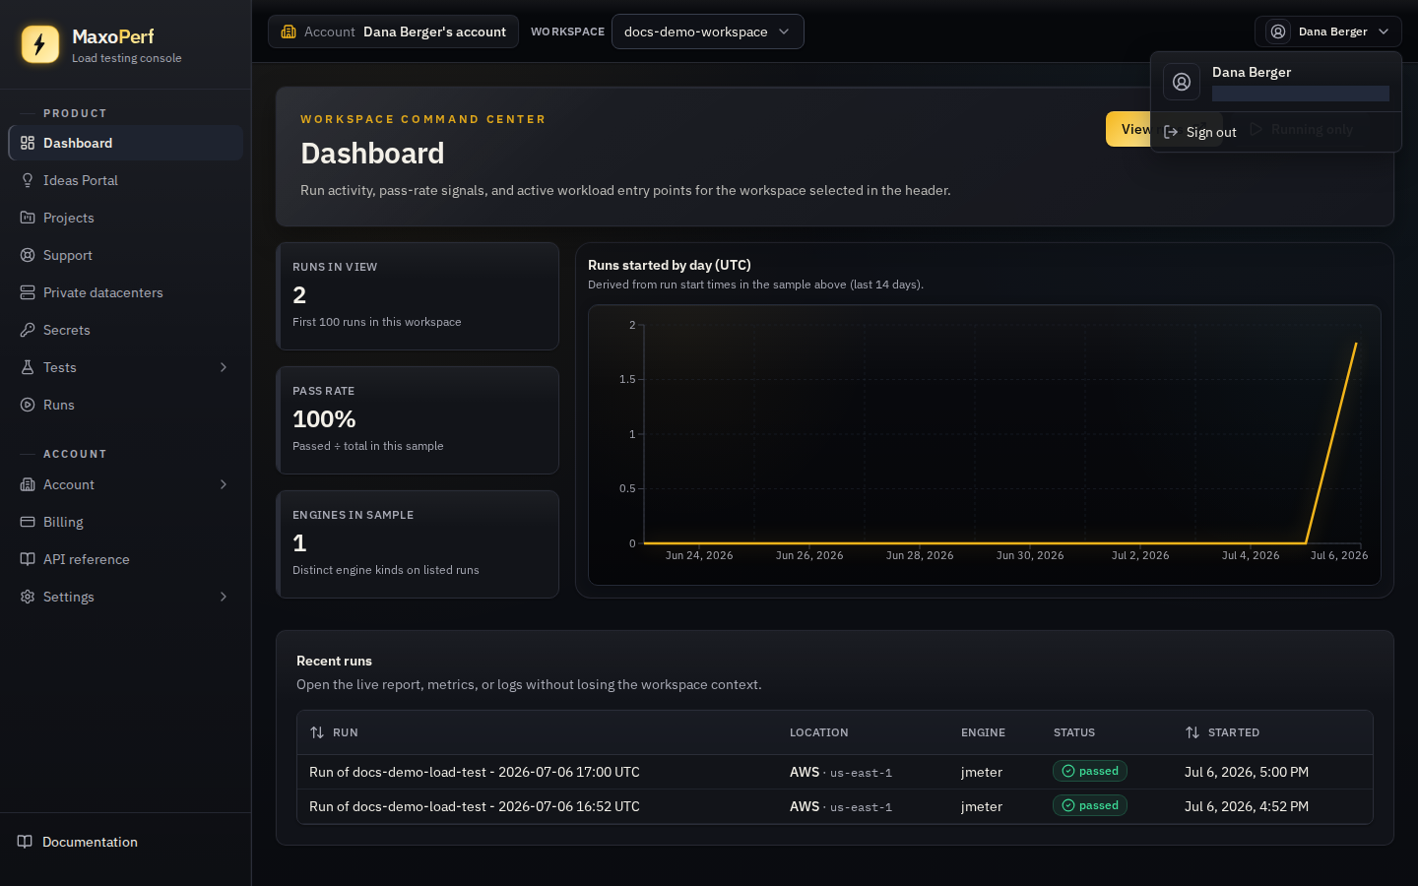Click the user avatar icon beside Dana Berger header button

pyautogui.click(x=1278, y=32)
